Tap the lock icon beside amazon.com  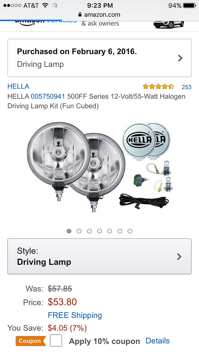click(80, 15)
